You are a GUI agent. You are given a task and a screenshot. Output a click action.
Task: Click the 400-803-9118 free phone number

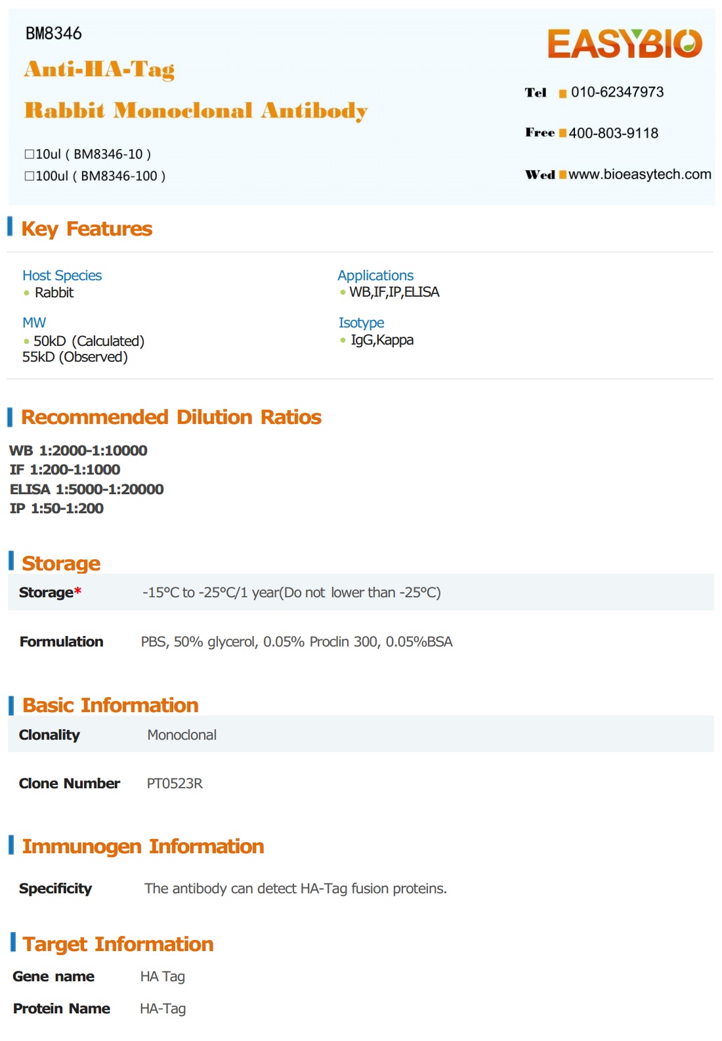coord(613,133)
